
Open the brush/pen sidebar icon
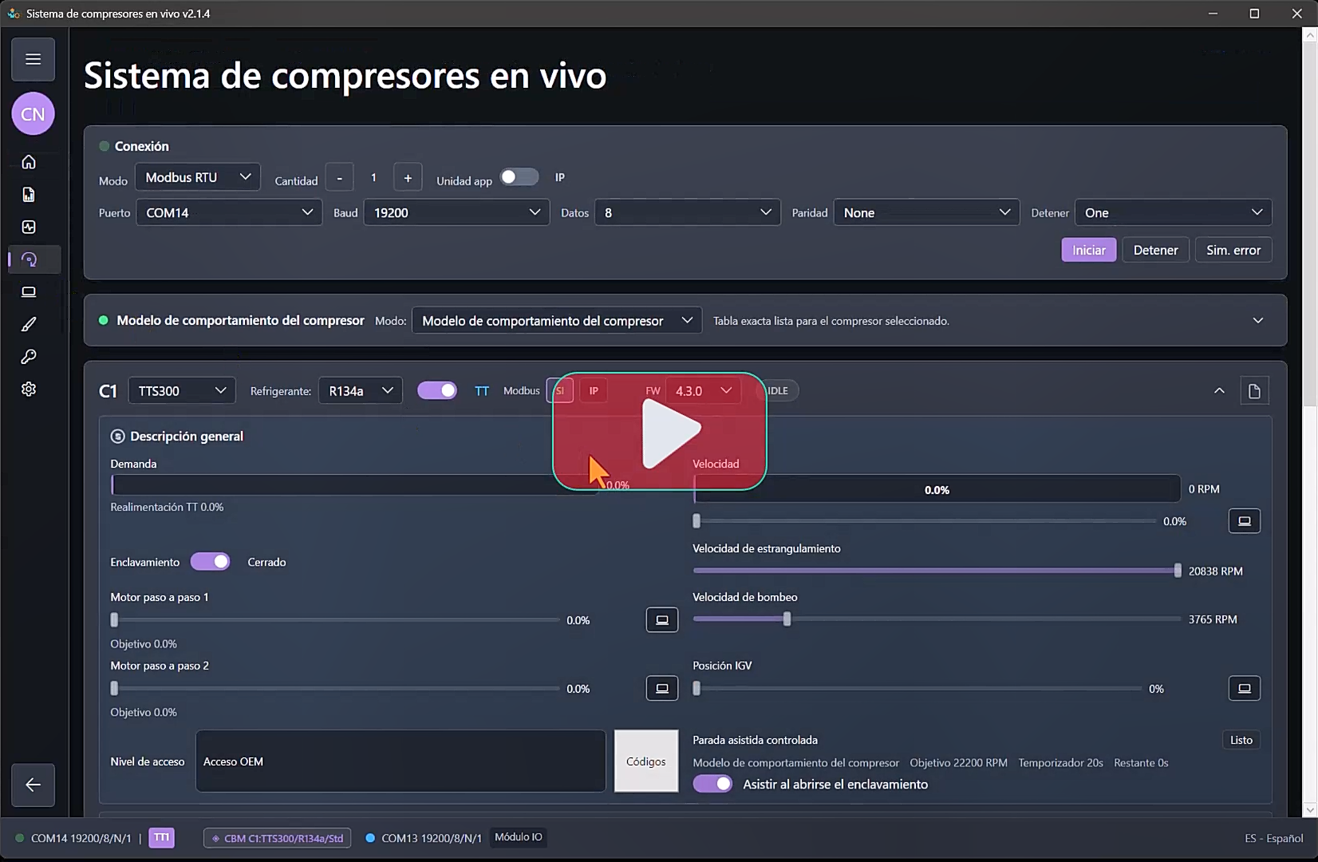coord(29,324)
